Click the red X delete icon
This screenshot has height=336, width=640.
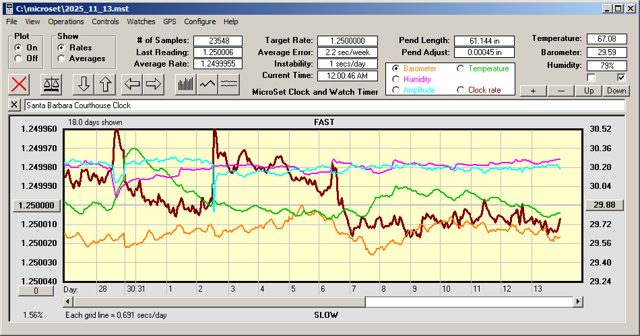[x=20, y=84]
